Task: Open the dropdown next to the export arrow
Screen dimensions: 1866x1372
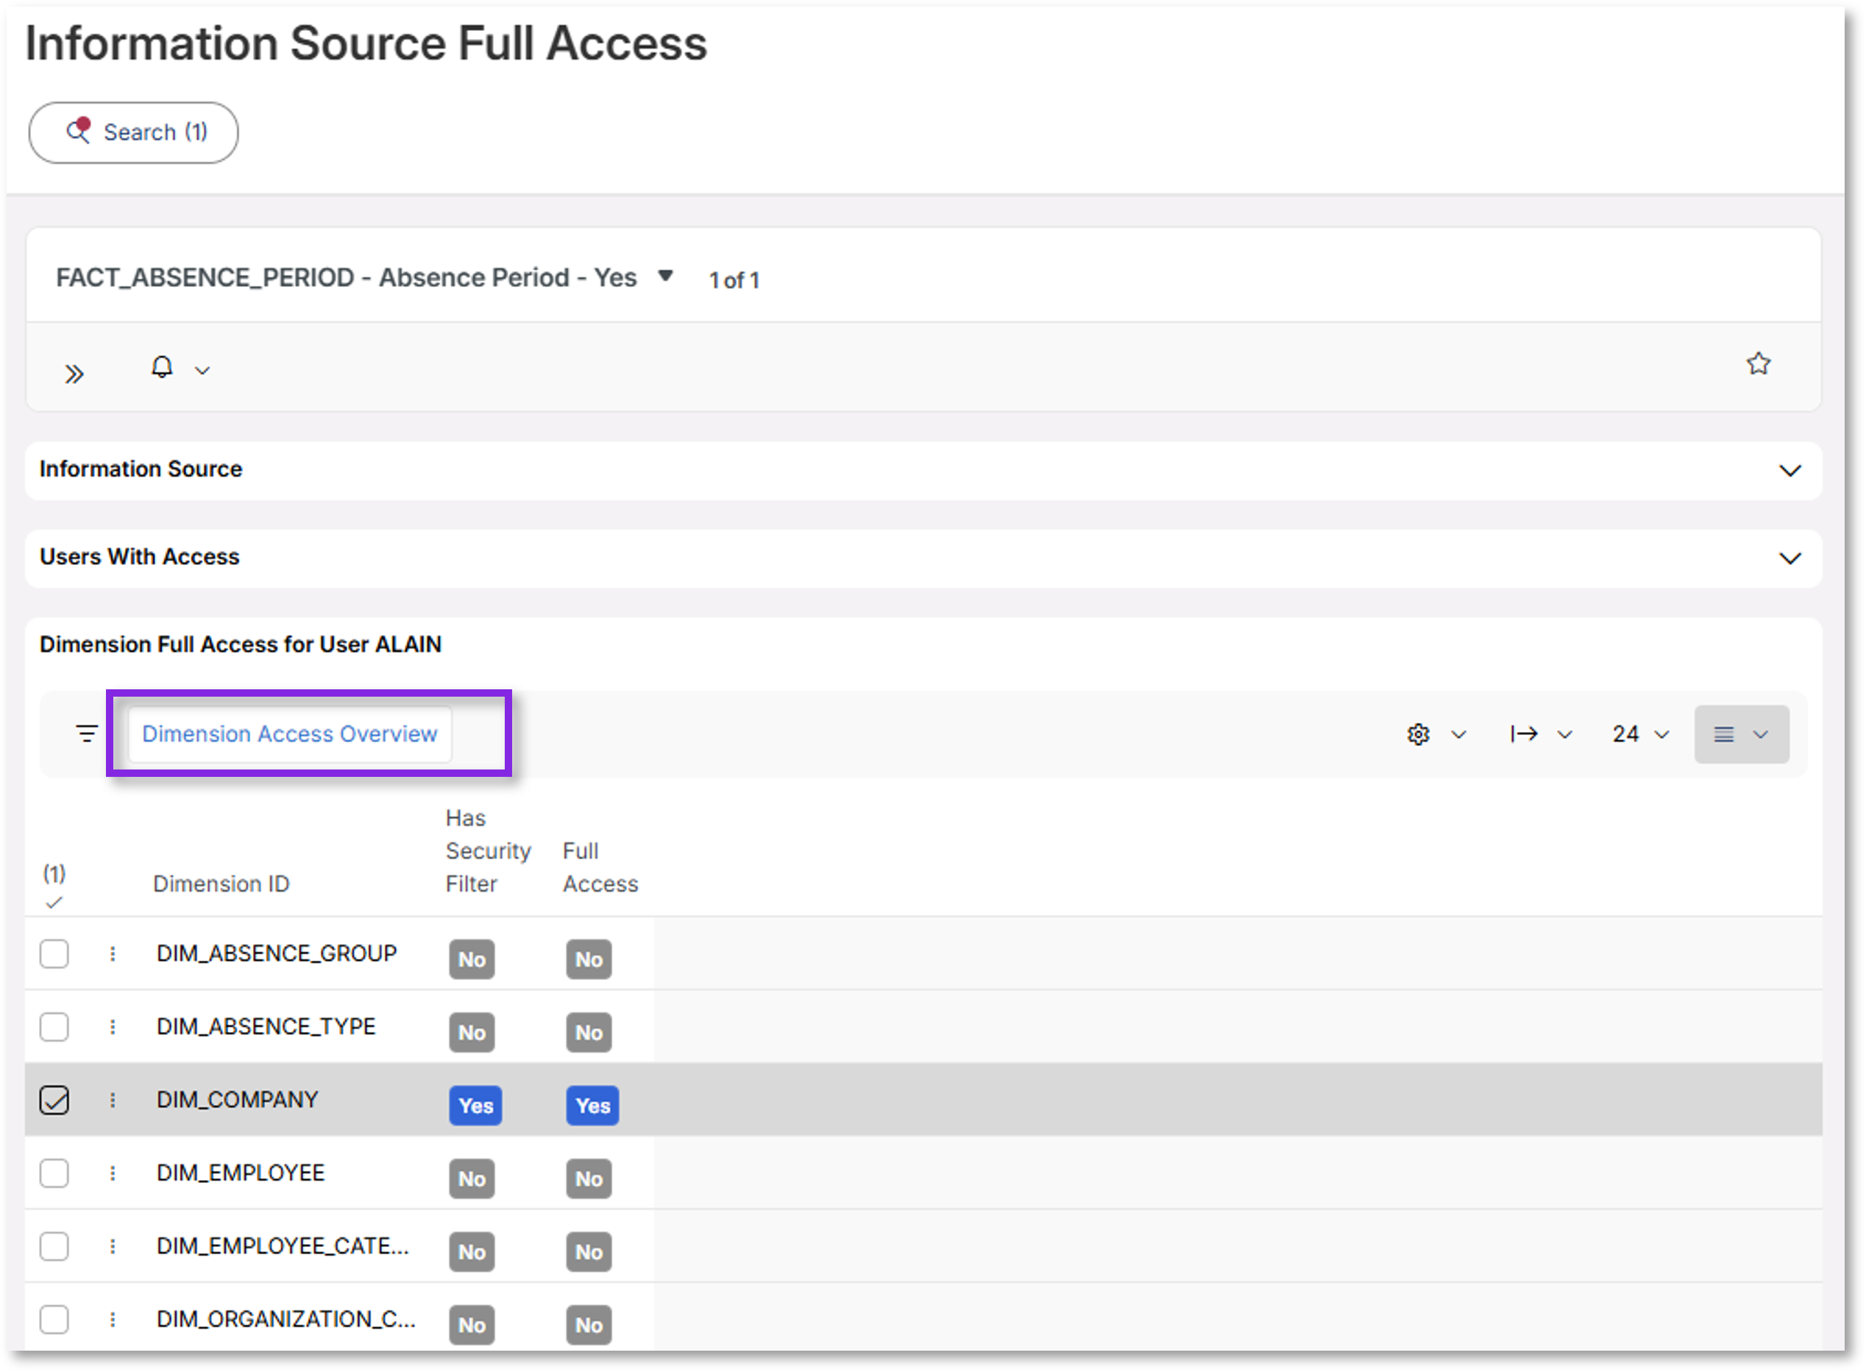Action: (x=1564, y=734)
